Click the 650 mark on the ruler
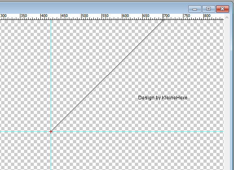Screen dimensions: 234x170 (146, 16)
